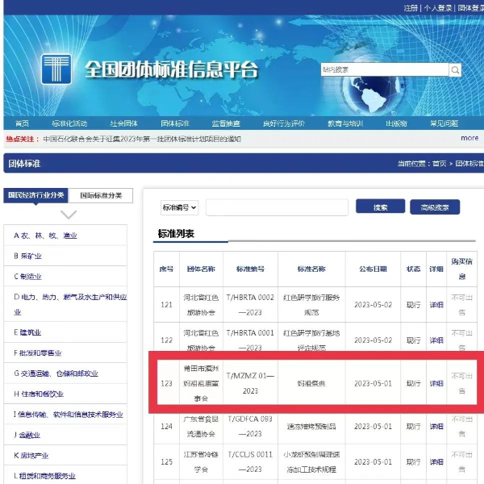Click the 公布日期 column header
484x484 pixels.
coord(373,269)
